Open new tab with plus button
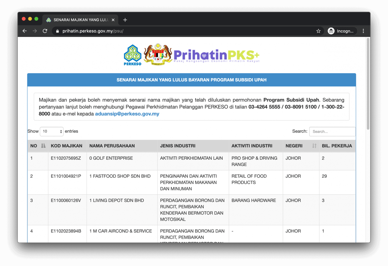The image size is (388, 266). [125, 20]
